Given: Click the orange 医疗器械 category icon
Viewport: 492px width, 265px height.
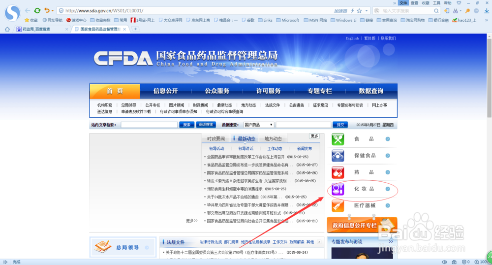Looking at the screenshot, I should (x=338, y=206).
